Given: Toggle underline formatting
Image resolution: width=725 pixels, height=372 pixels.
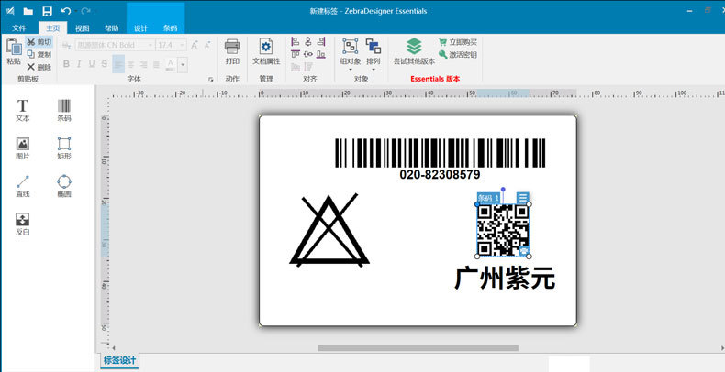Looking at the screenshot, I should (92, 64).
